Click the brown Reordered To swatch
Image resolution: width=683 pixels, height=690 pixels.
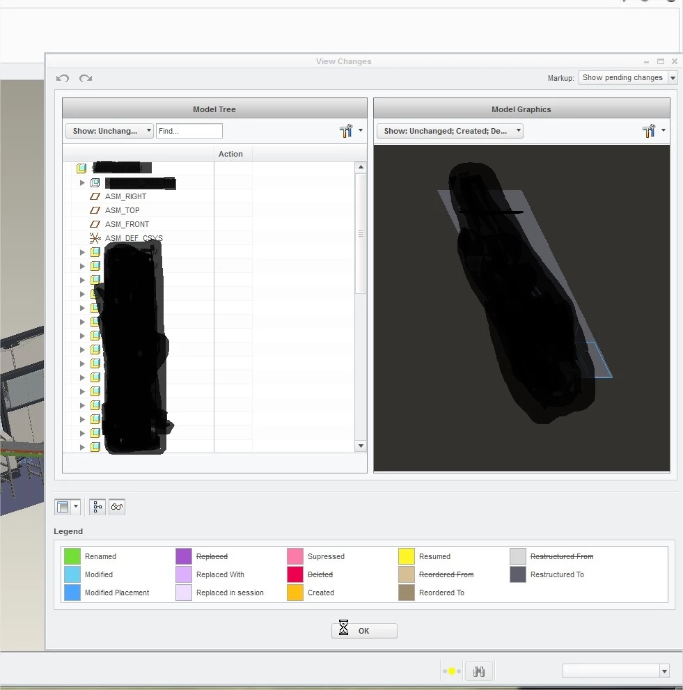tap(406, 593)
